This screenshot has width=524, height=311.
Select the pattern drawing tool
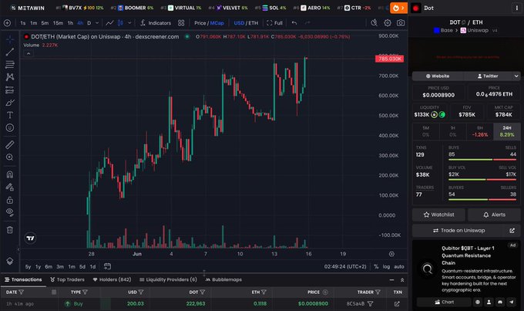(x=10, y=77)
